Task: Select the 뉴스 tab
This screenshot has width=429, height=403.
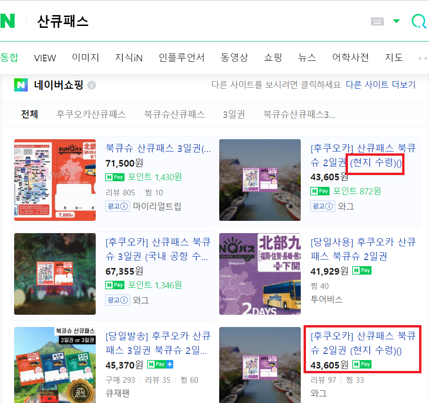Action: tap(307, 58)
